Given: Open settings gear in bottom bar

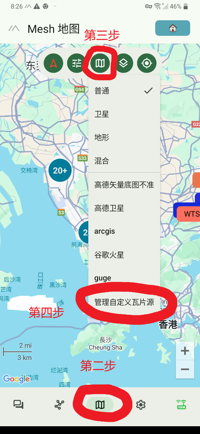Looking at the screenshot, I should coord(141,405).
